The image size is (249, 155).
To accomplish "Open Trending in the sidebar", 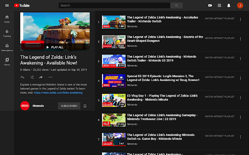I will (x=7, y=33).
